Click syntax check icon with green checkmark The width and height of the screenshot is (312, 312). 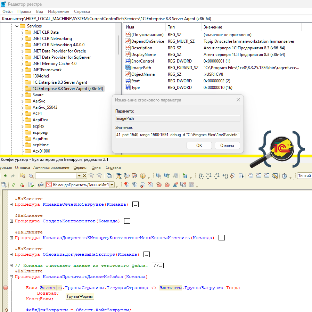coord(31,185)
